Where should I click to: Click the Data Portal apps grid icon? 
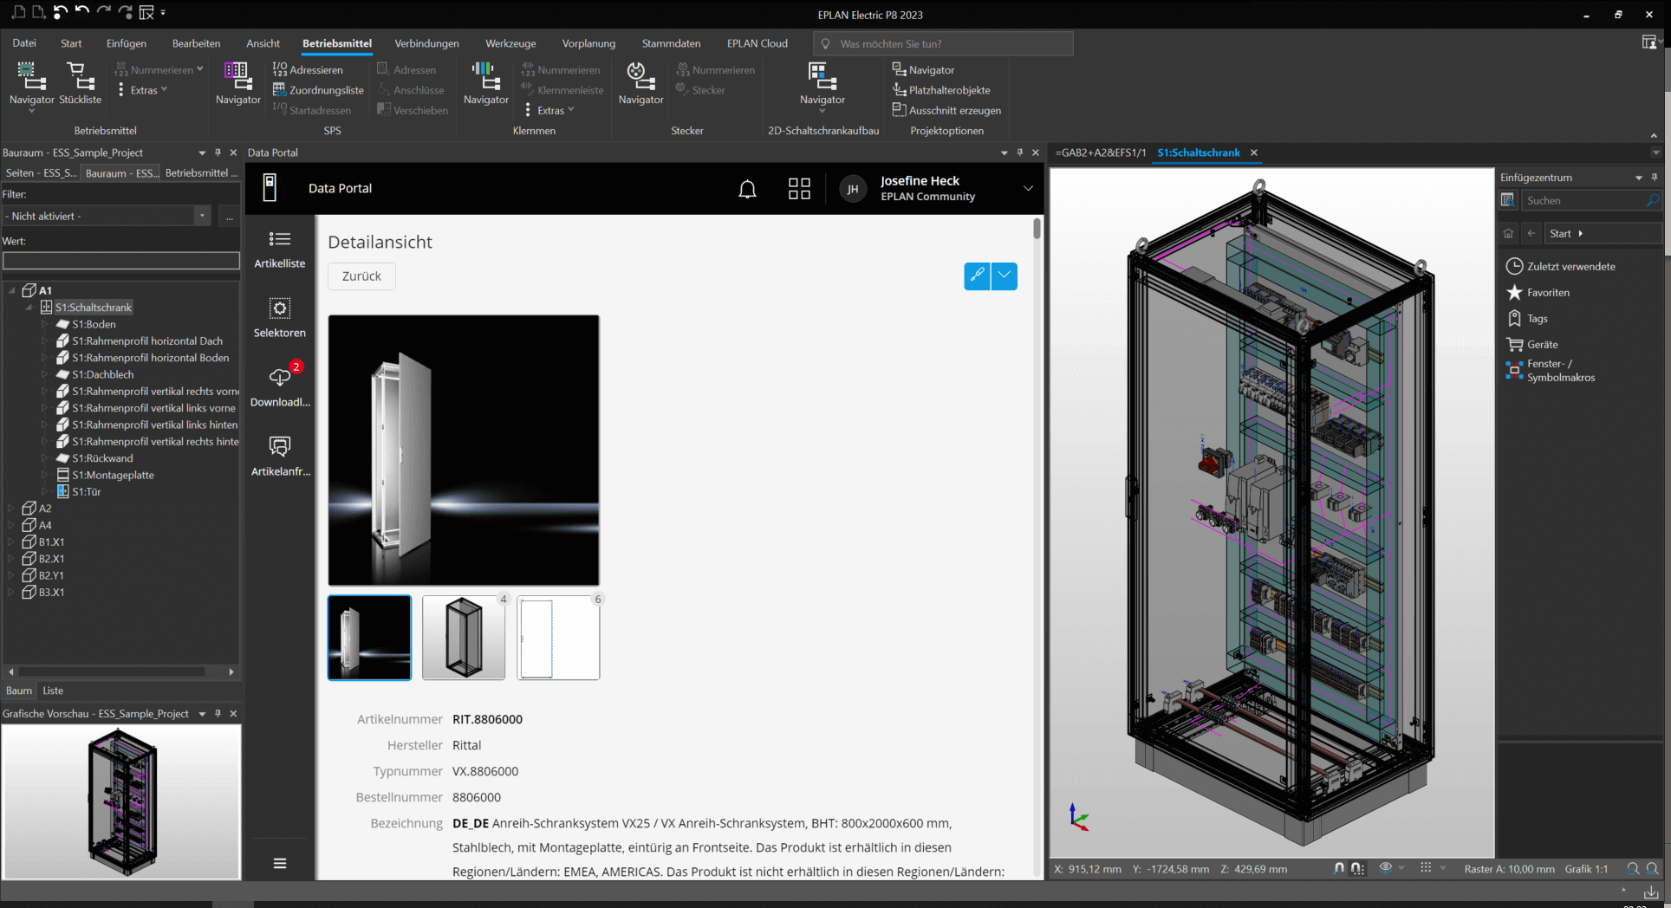(x=799, y=189)
